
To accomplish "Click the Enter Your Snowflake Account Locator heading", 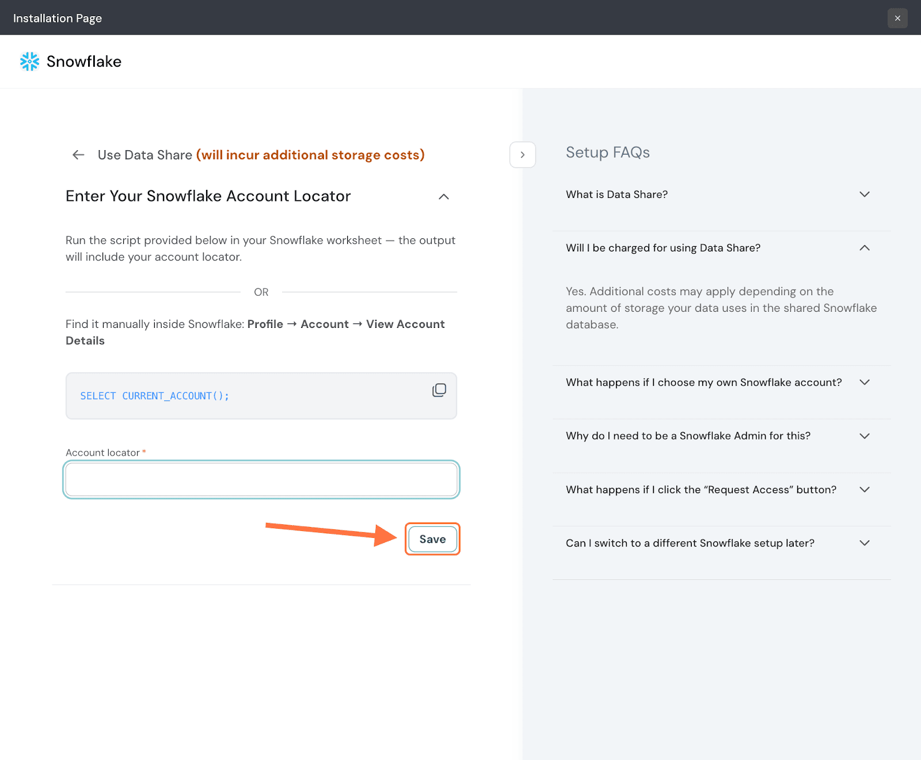I will tap(208, 196).
